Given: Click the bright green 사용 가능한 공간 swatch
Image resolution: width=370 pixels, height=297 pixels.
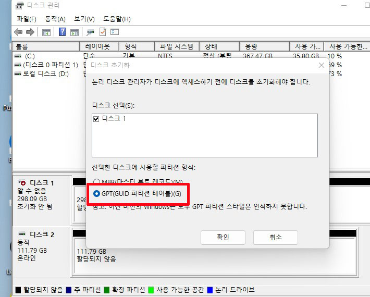Looking at the screenshot, I should tap(151, 290).
